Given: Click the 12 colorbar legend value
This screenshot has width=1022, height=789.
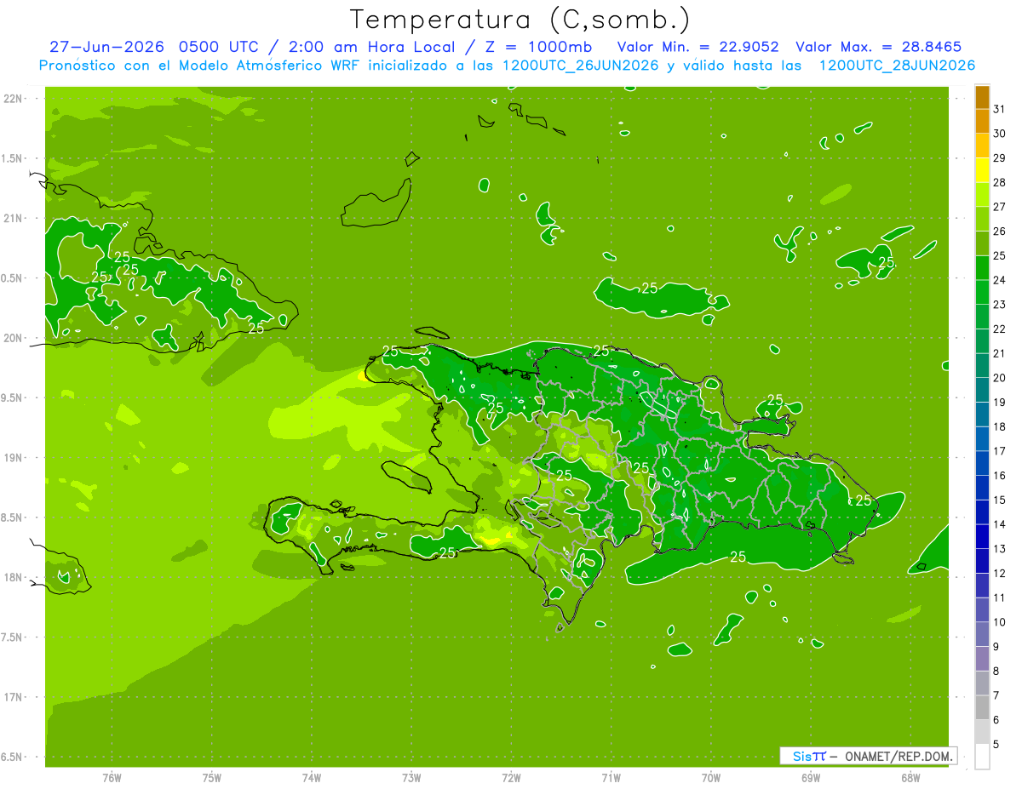Looking at the screenshot, I should click(x=999, y=574).
